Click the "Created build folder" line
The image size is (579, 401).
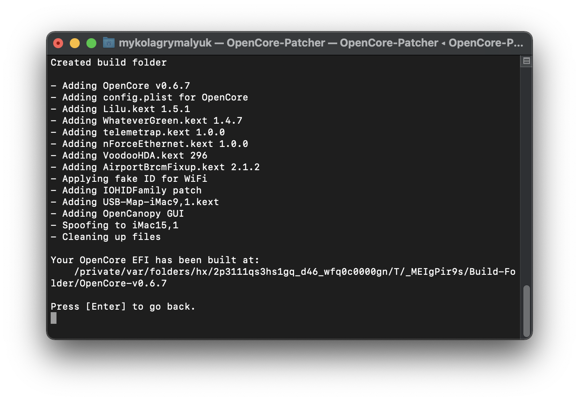[x=108, y=62]
